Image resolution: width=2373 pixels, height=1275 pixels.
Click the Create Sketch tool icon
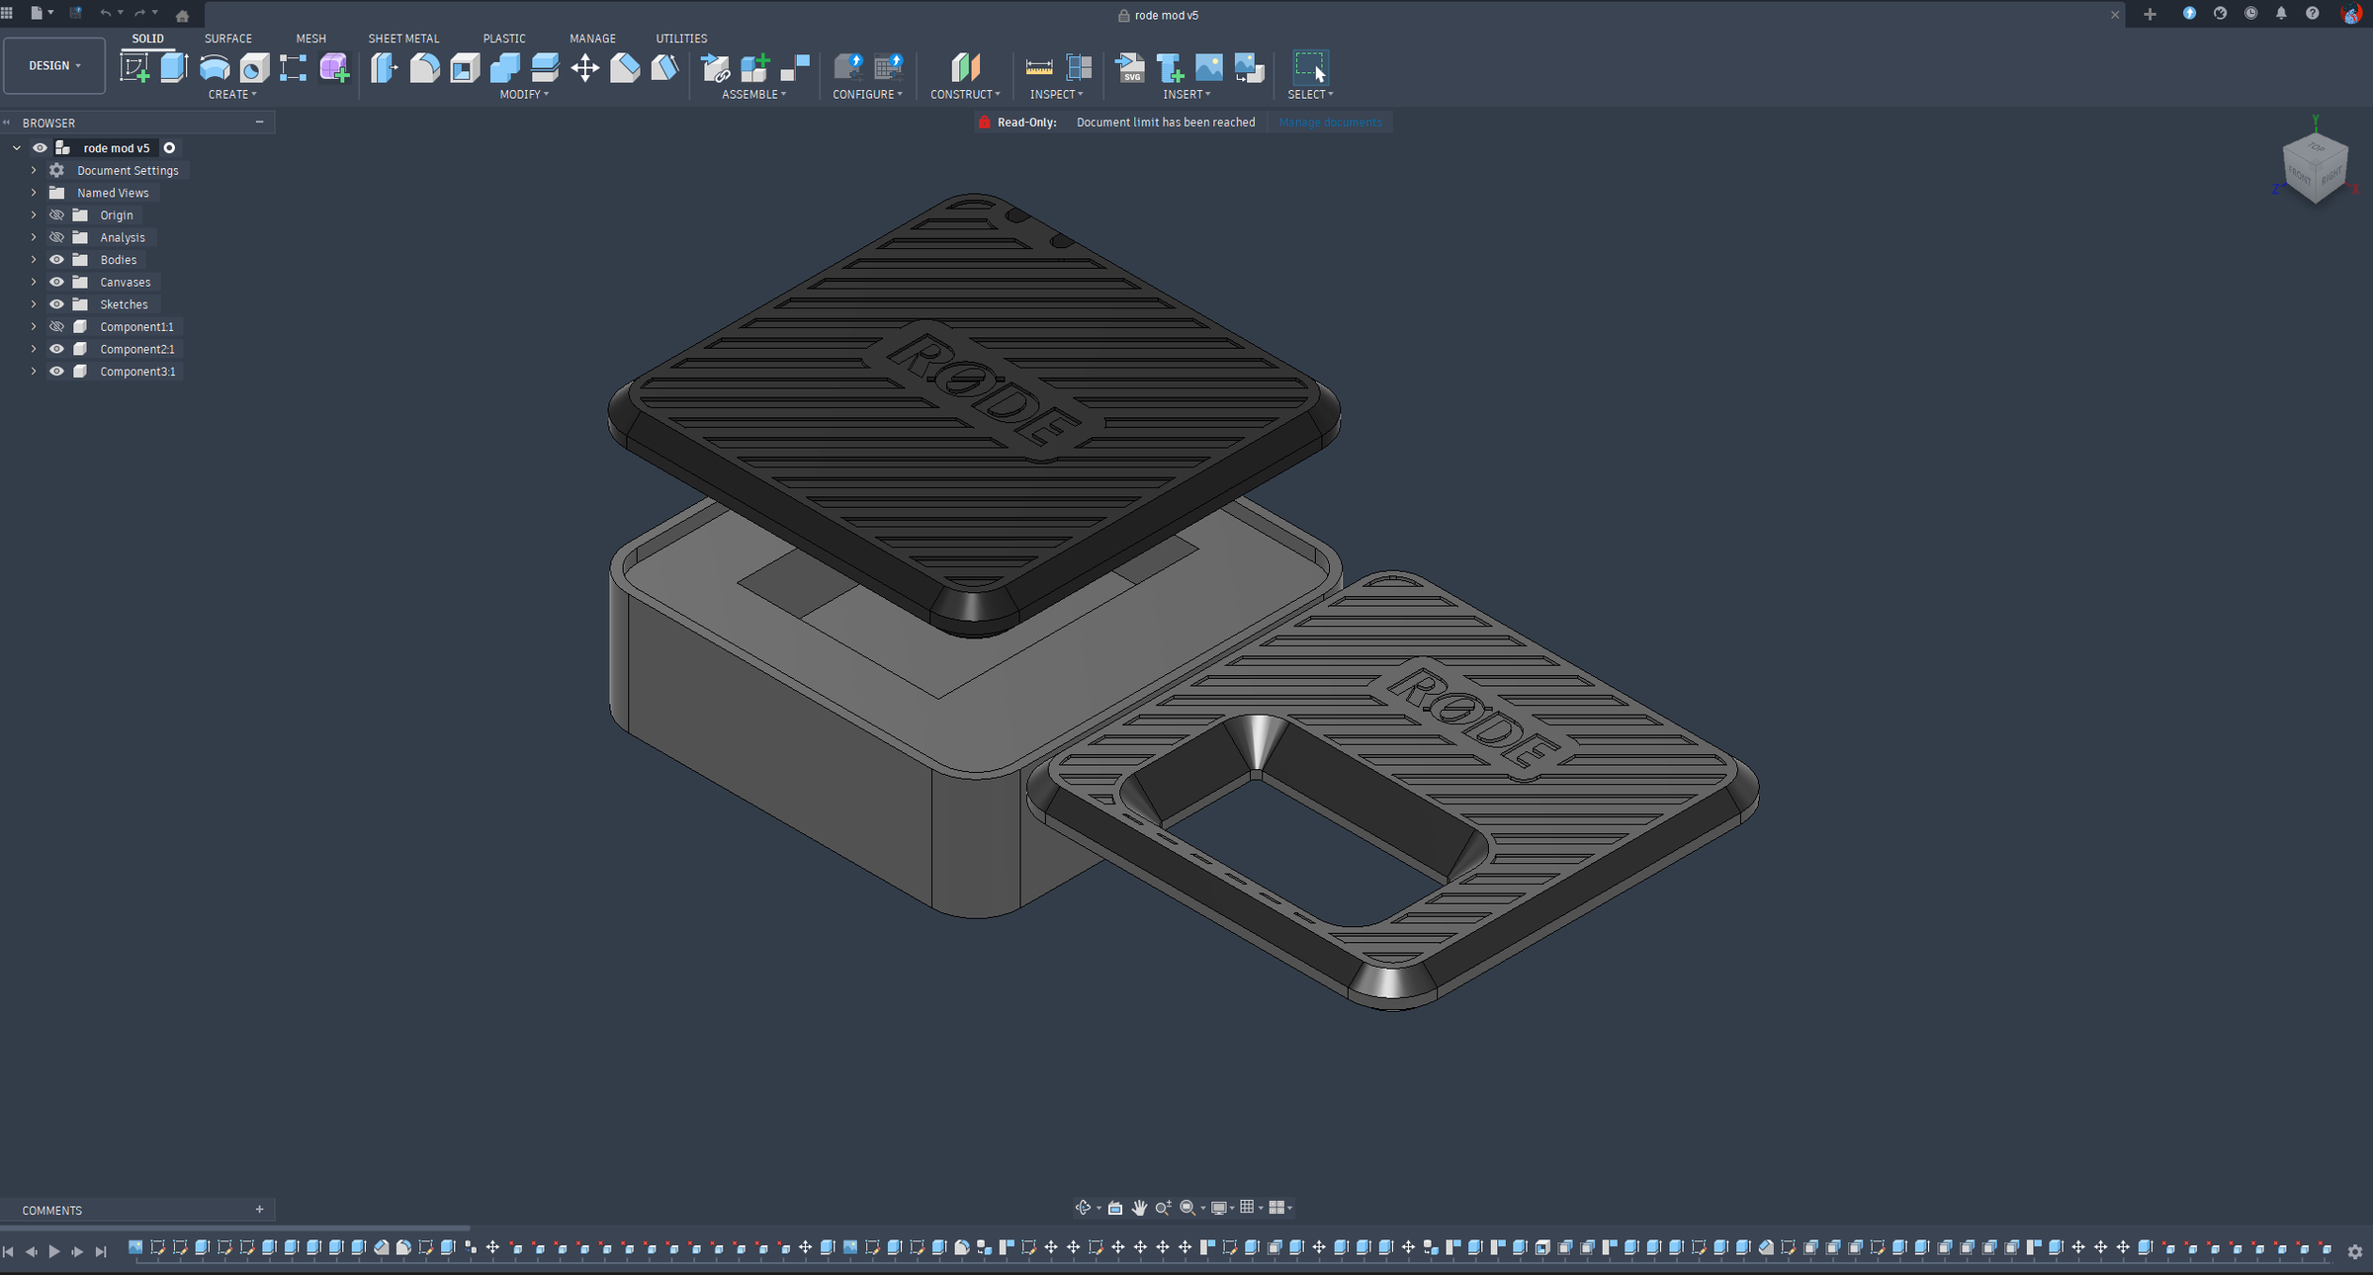click(x=134, y=68)
